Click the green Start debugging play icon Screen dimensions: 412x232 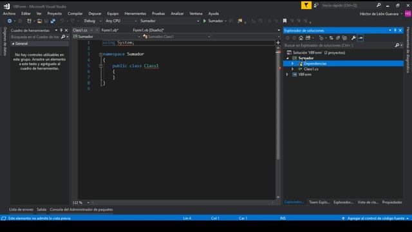[x=205, y=21]
